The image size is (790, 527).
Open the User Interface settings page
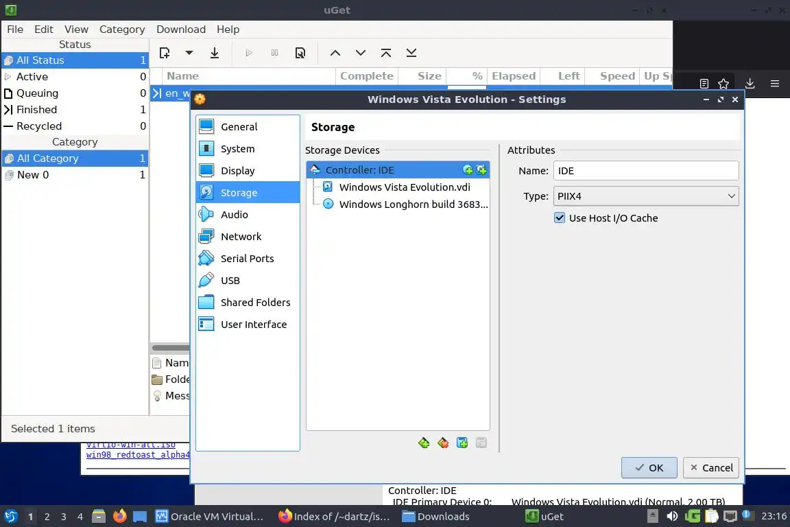click(248, 325)
